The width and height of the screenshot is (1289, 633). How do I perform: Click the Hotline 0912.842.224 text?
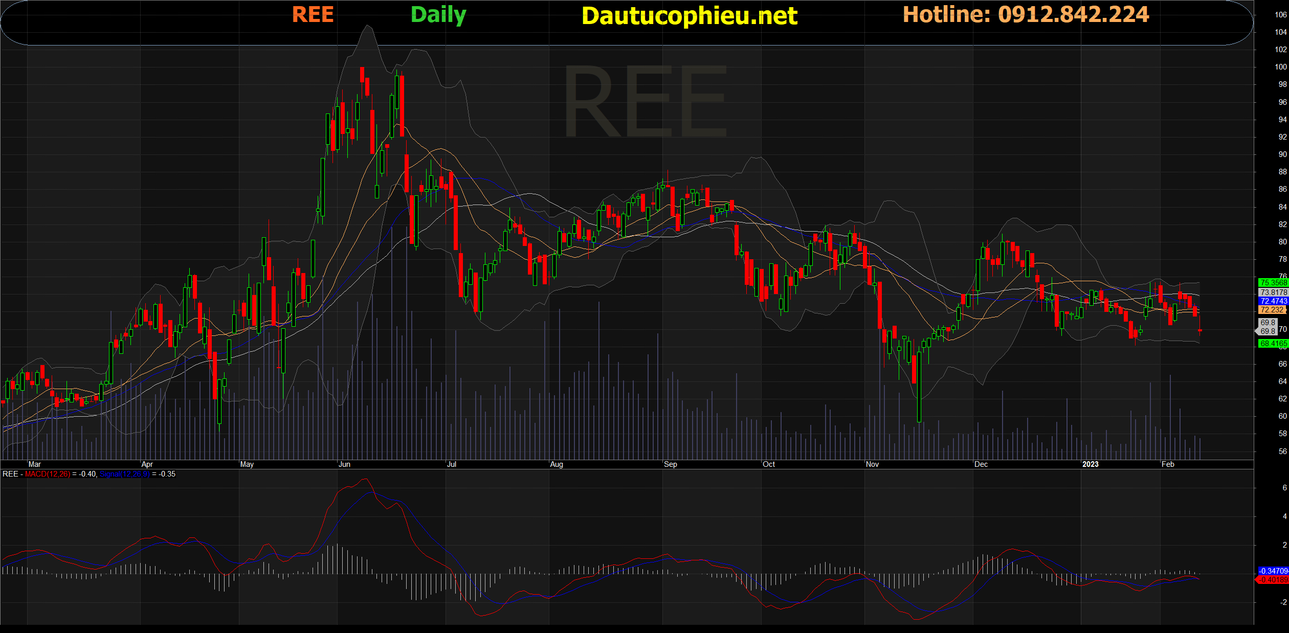coord(1026,14)
